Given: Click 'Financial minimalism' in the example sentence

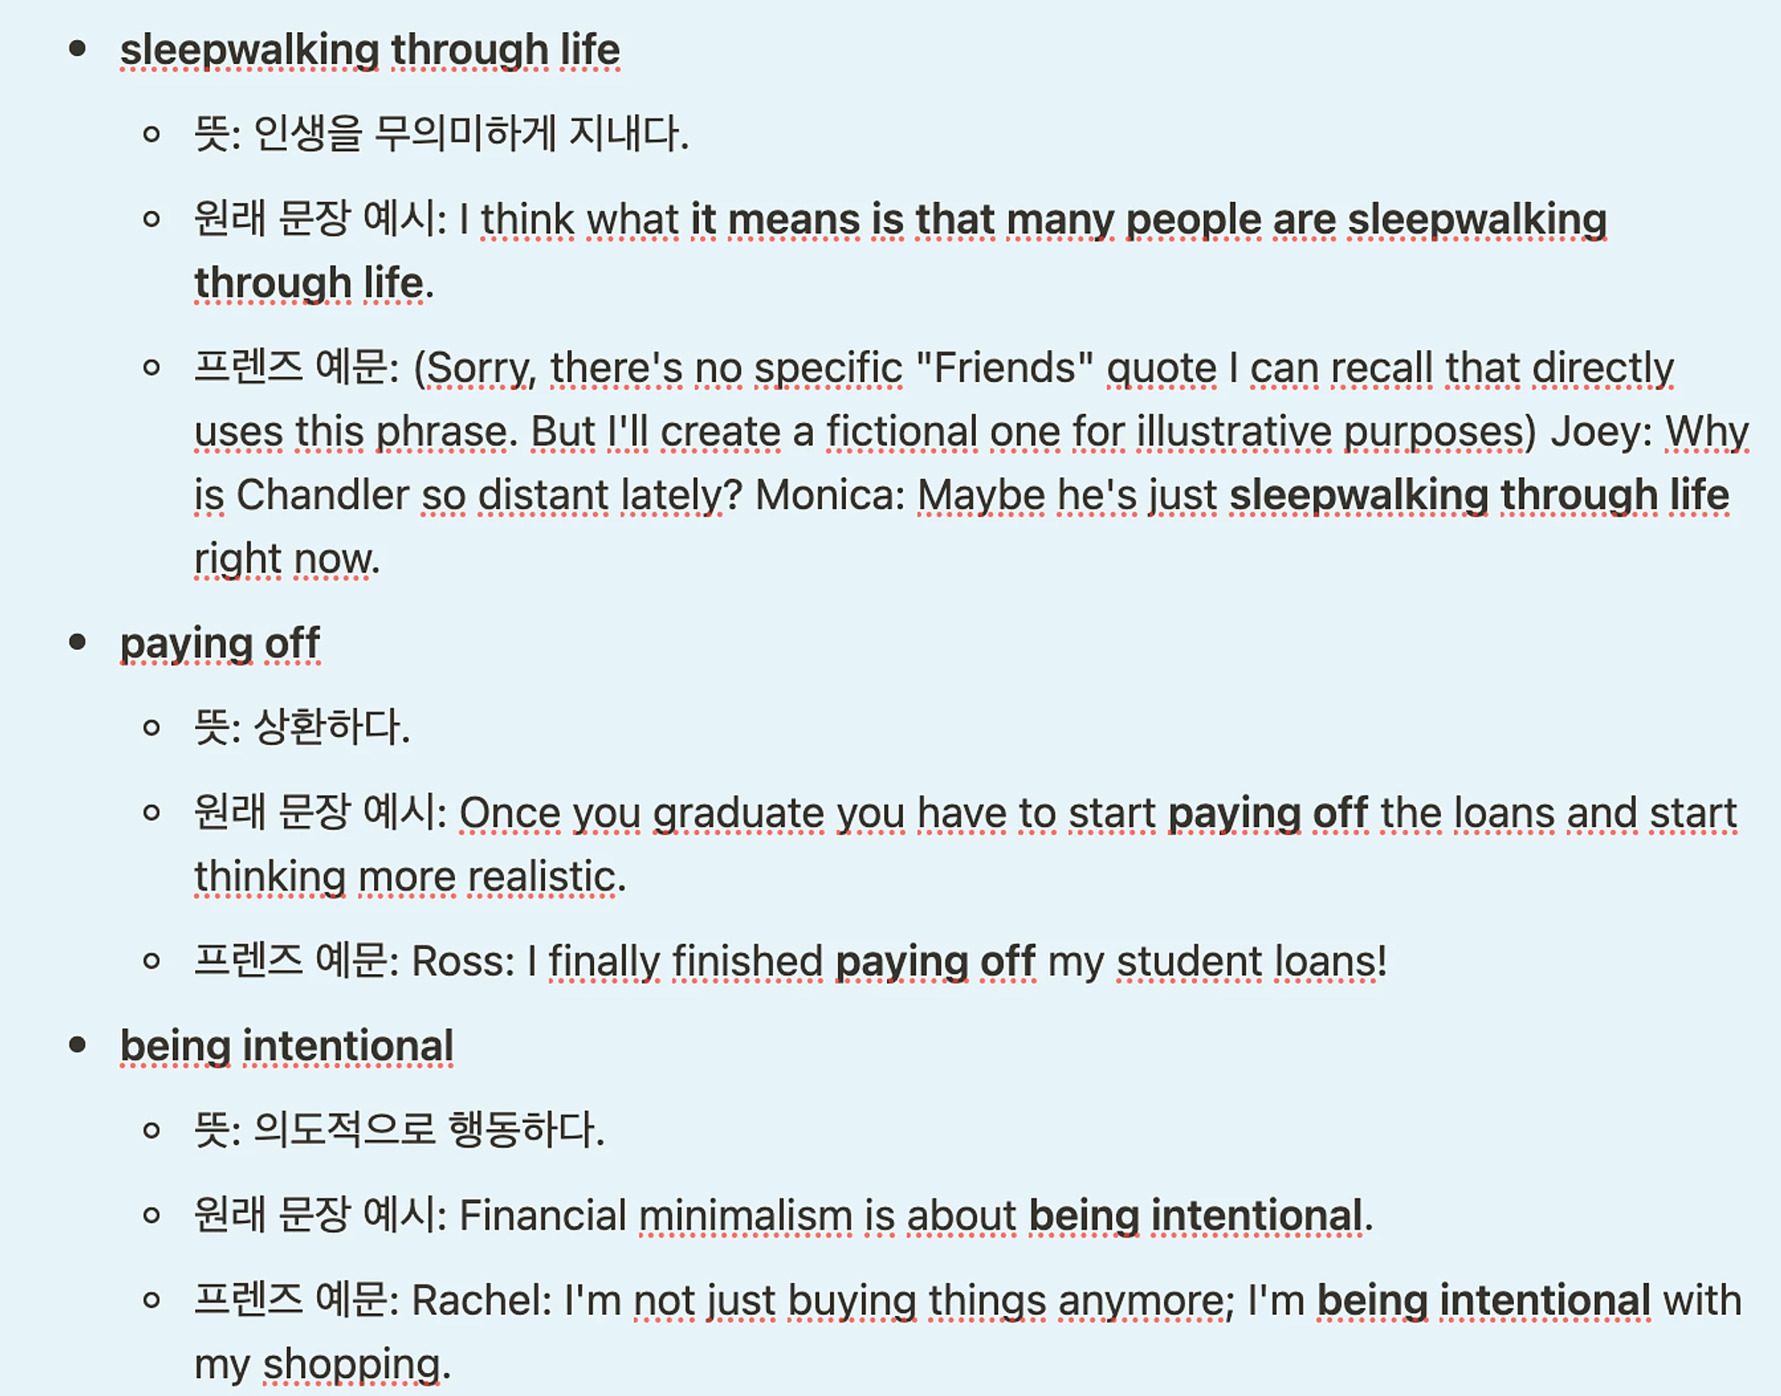Looking at the screenshot, I should click(x=655, y=1216).
